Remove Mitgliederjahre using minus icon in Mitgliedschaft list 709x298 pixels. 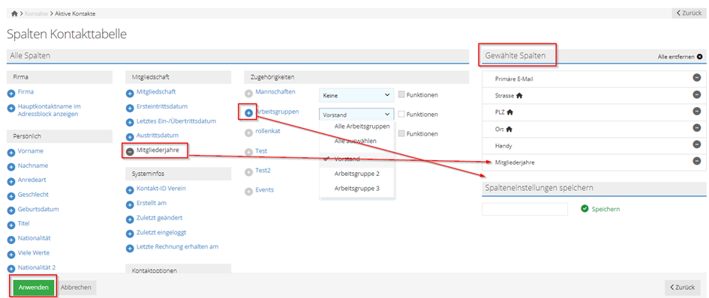coord(130,152)
